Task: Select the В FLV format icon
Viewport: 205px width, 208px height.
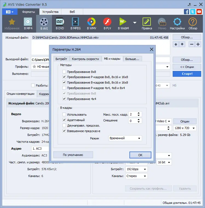Action: (x=107, y=24)
